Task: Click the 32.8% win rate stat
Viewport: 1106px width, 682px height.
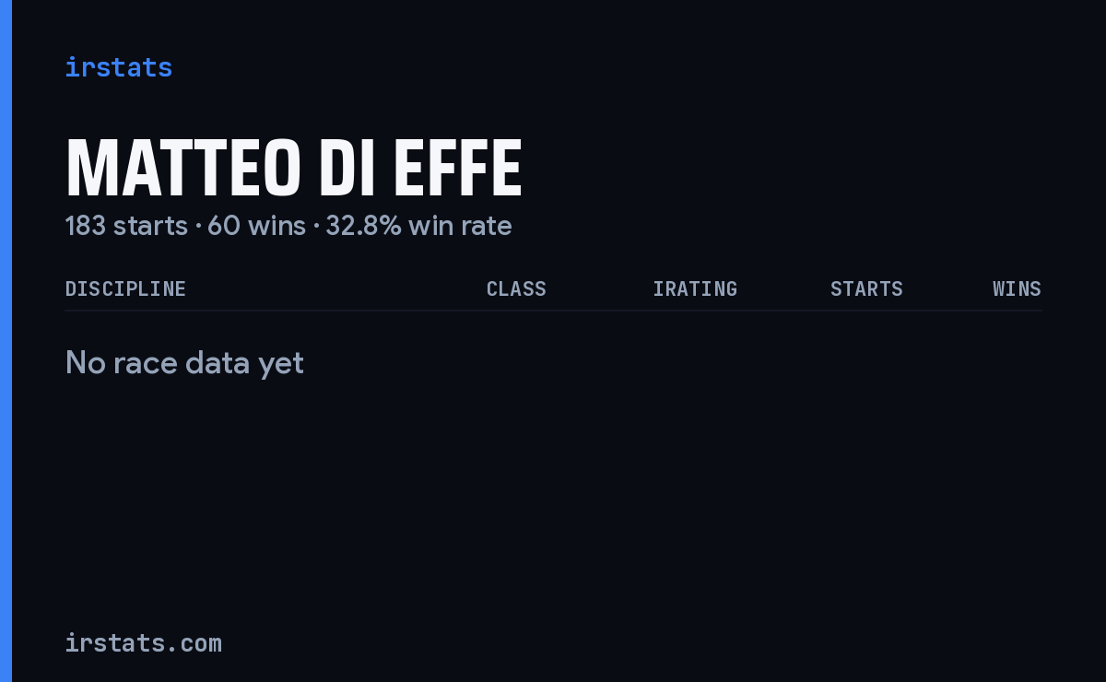Action: click(x=418, y=226)
